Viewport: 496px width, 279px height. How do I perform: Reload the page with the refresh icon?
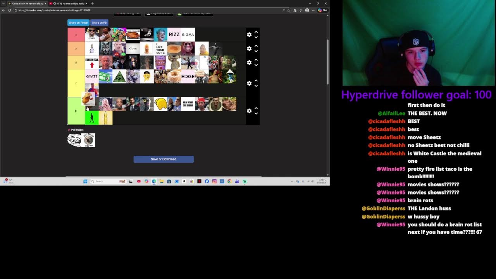9,10
